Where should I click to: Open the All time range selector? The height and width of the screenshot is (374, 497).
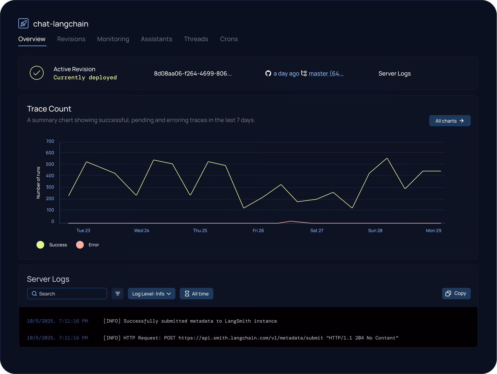[197, 294]
